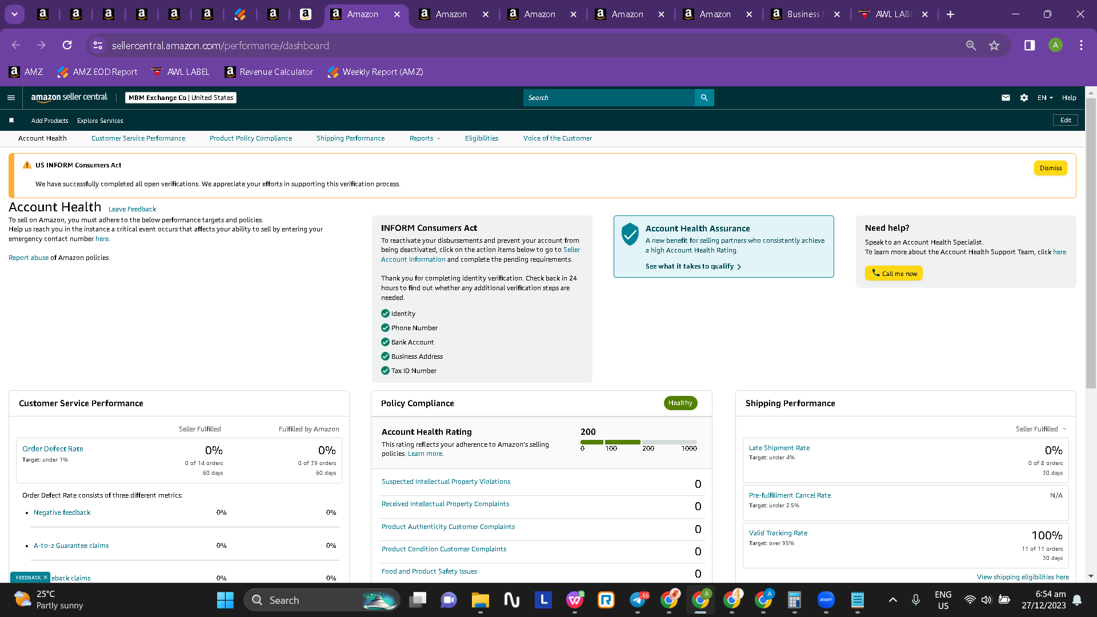Open Voice of the Customer tab

point(558,138)
